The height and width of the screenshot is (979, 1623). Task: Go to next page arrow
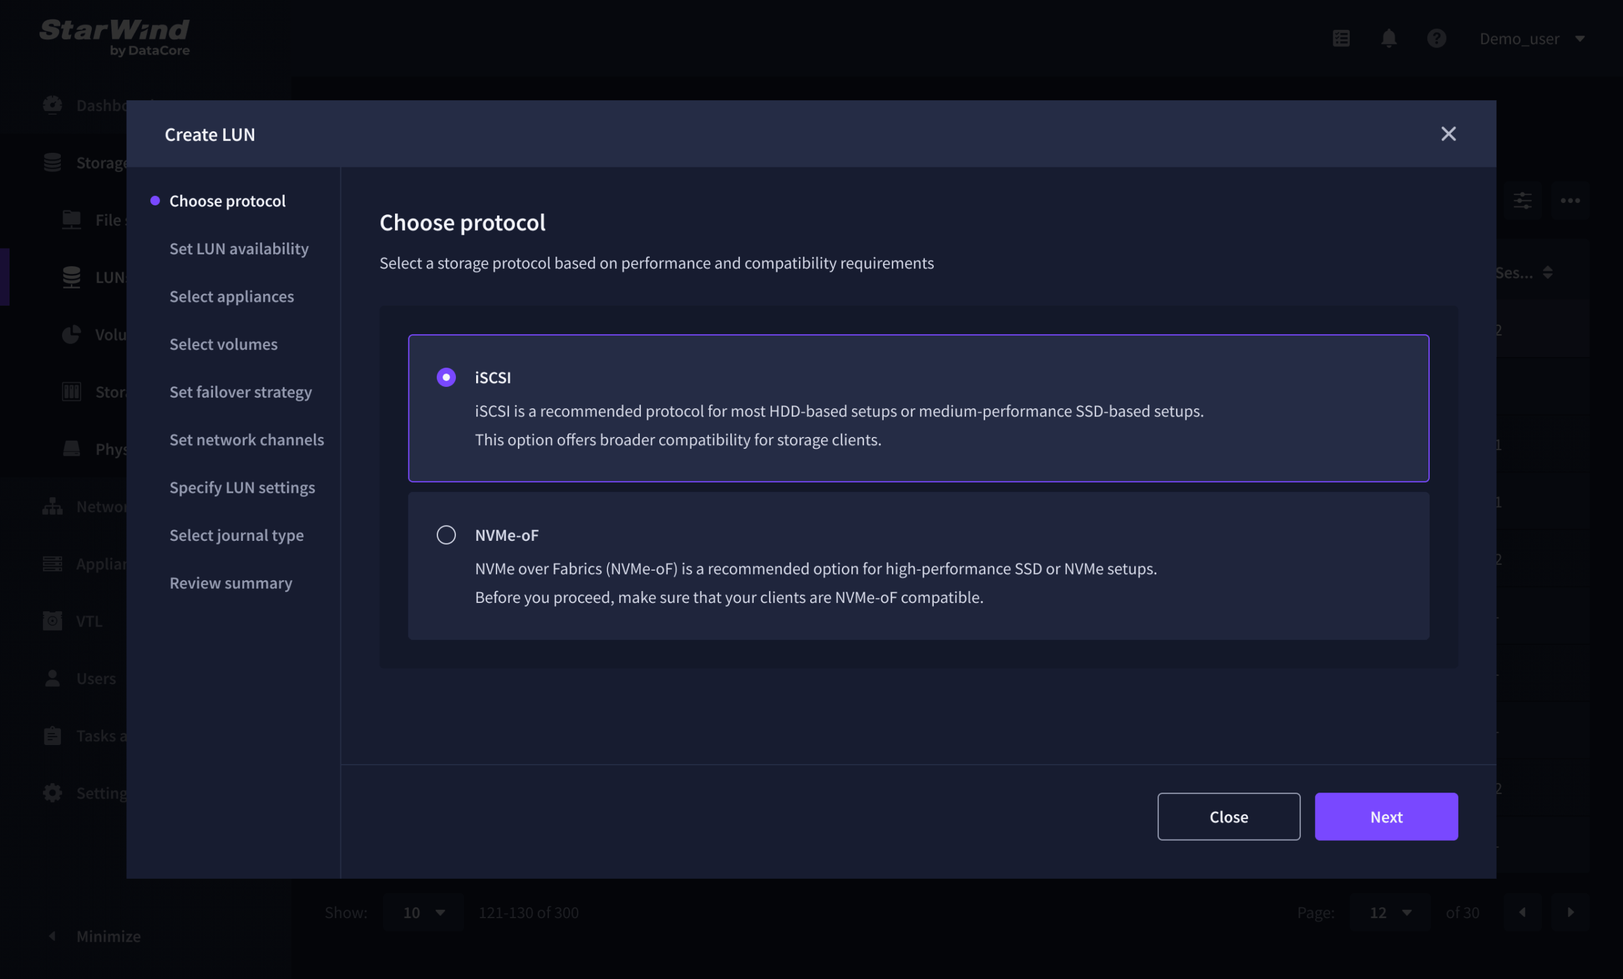point(1570,912)
